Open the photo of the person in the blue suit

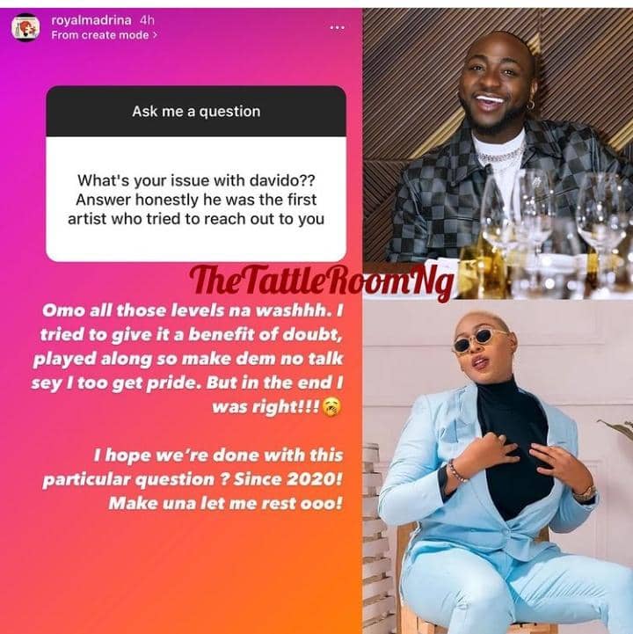(x=498, y=467)
